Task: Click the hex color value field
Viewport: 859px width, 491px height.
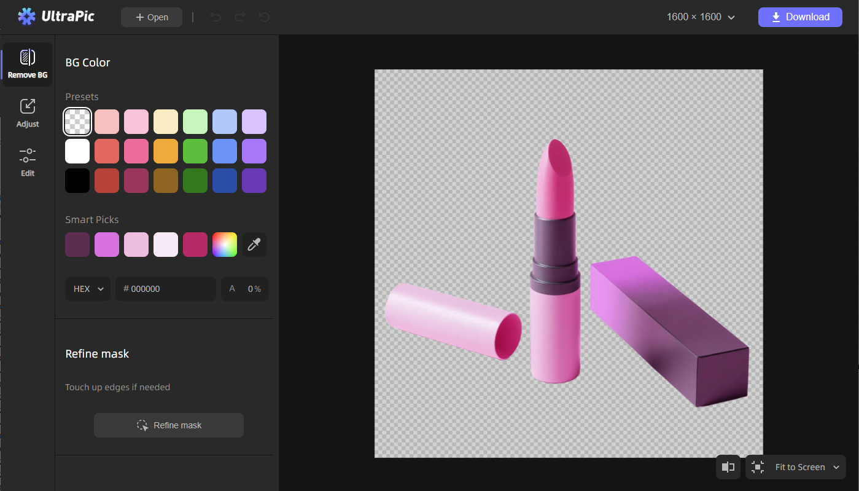Action: pos(166,289)
